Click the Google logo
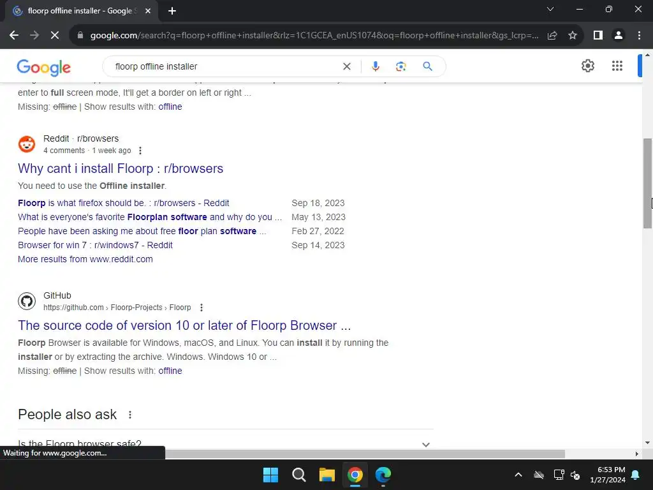This screenshot has width=653, height=490. pyautogui.click(x=44, y=67)
